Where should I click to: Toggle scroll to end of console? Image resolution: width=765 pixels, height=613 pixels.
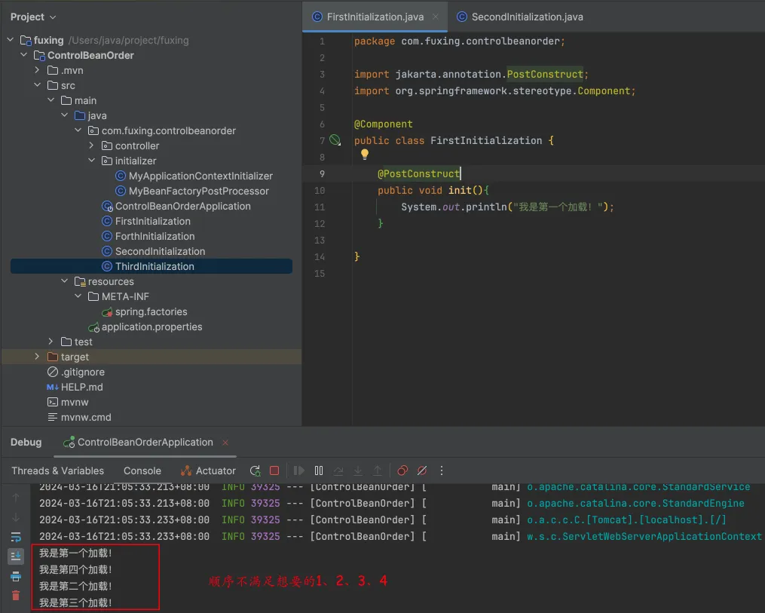point(16,556)
